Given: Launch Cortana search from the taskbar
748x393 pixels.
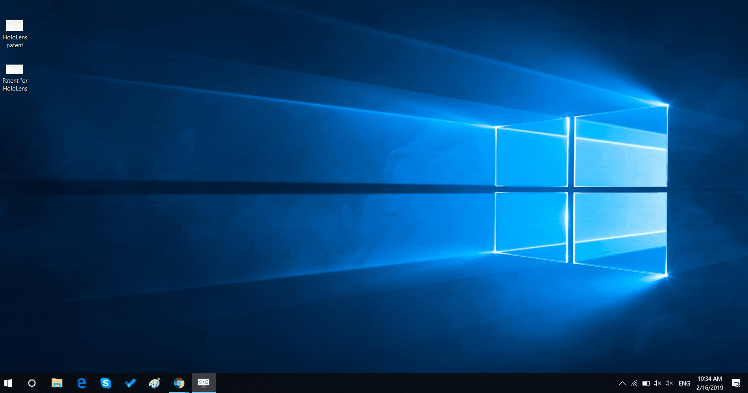Looking at the screenshot, I should (32, 383).
